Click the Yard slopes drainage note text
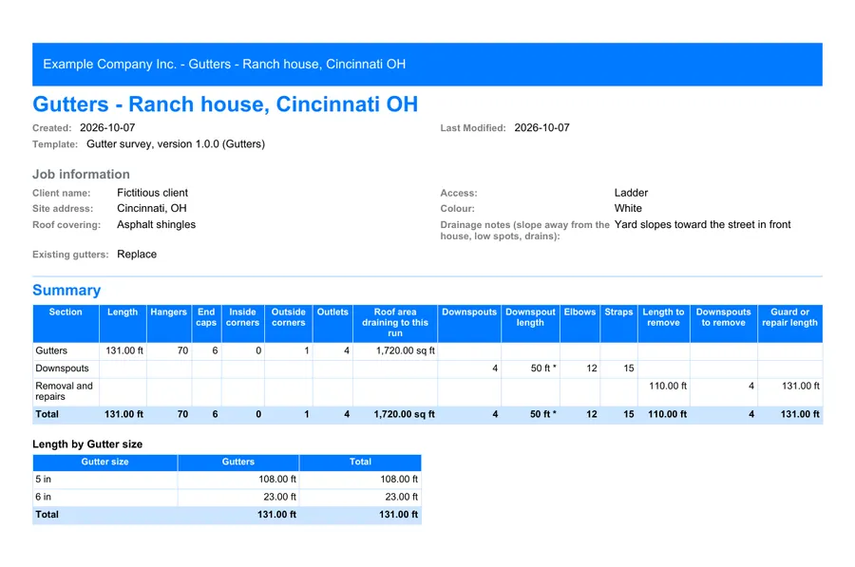Image resolution: width=855 pixels, height=567 pixels. 702,225
